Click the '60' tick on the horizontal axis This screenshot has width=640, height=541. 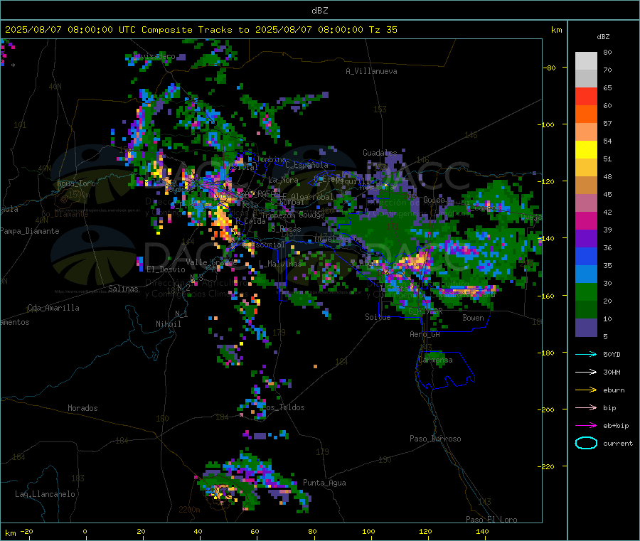pyautogui.click(x=255, y=532)
